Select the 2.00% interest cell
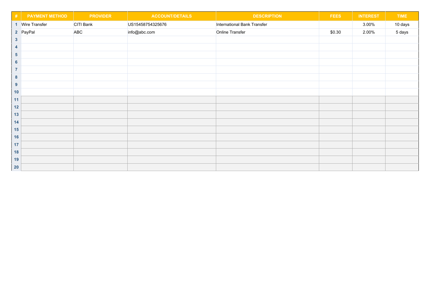 (369, 32)
